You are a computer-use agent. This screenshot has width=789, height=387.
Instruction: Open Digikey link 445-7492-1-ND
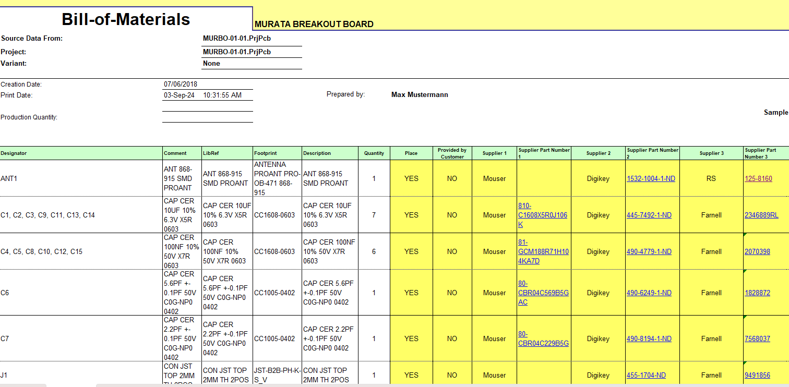click(x=649, y=215)
